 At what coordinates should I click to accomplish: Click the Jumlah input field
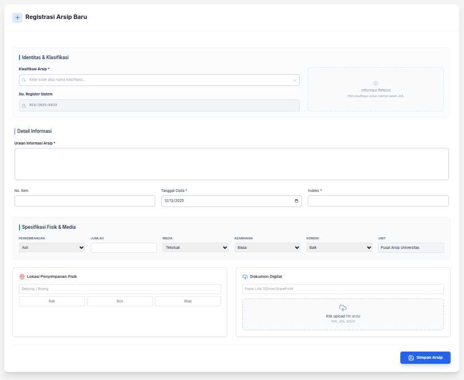point(123,248)
